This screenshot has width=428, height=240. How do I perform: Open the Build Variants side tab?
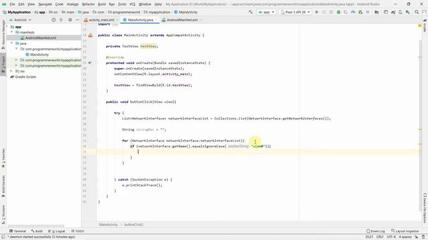tap(3, 186)
